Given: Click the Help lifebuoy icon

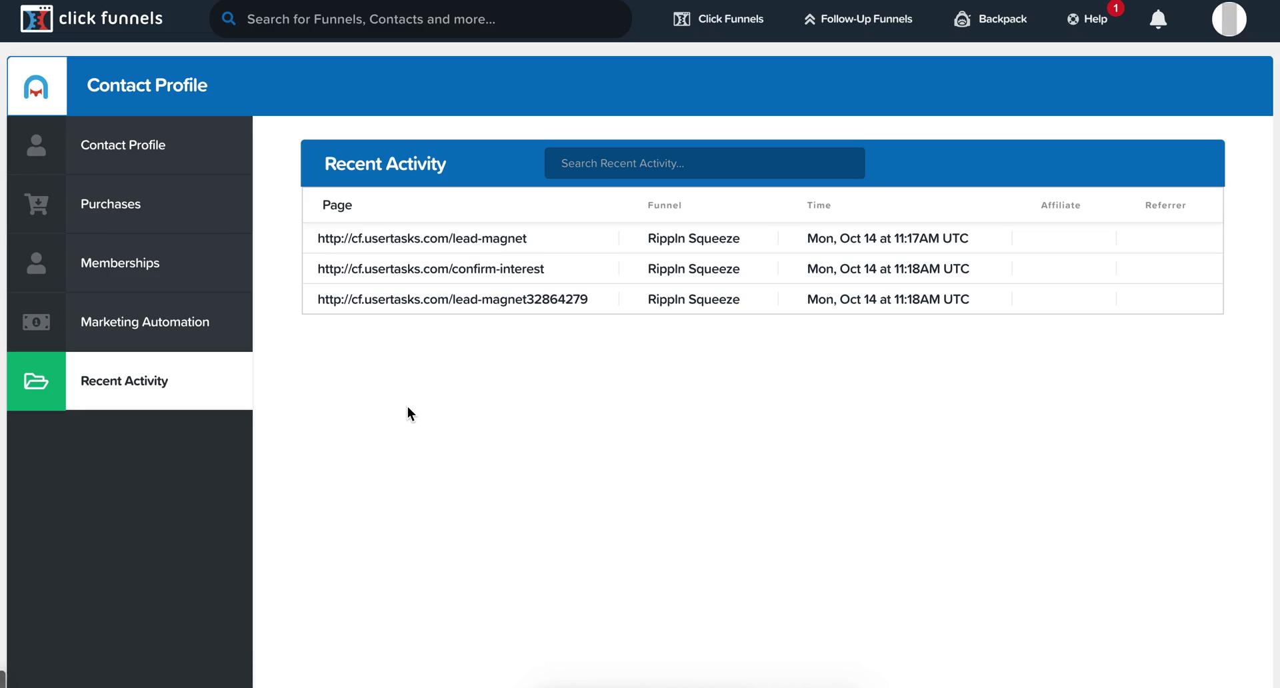Looking at the screenshot, I should (x=1073, y=19).
